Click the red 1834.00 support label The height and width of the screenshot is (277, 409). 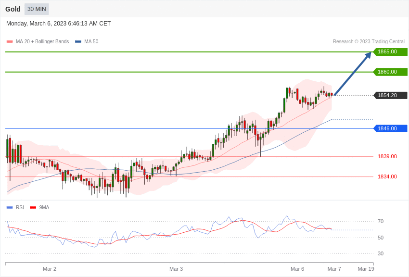(387, 177)
